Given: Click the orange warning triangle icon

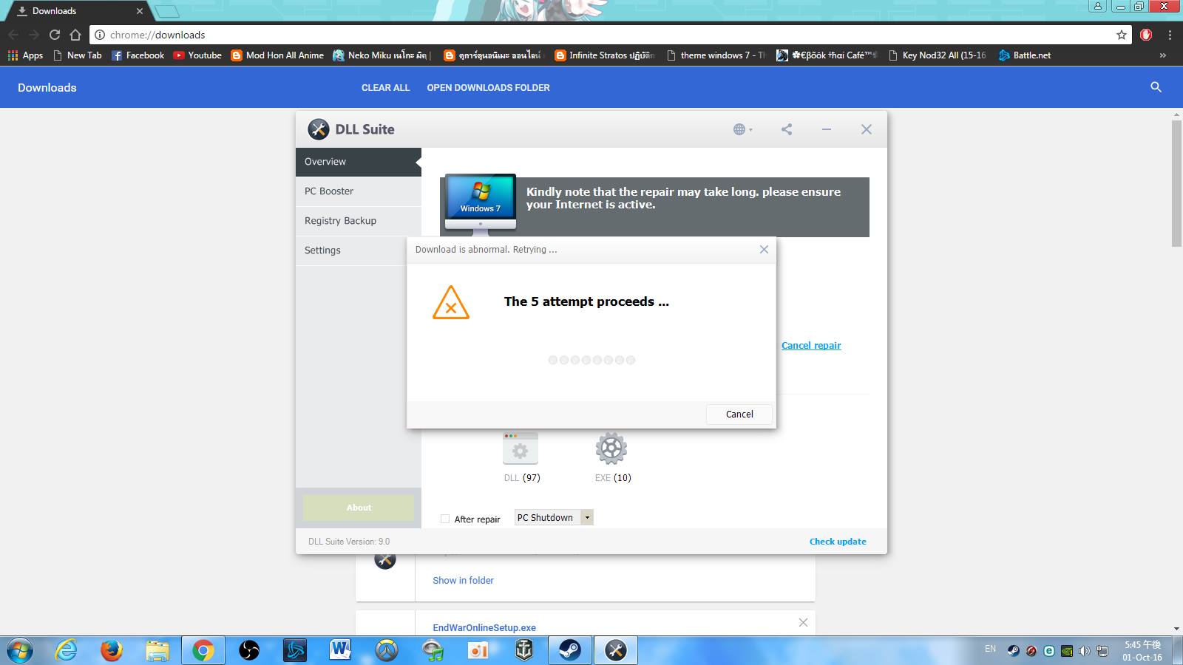Looking at the screenshot, I should pyautogui.click(x=451, y=303).
